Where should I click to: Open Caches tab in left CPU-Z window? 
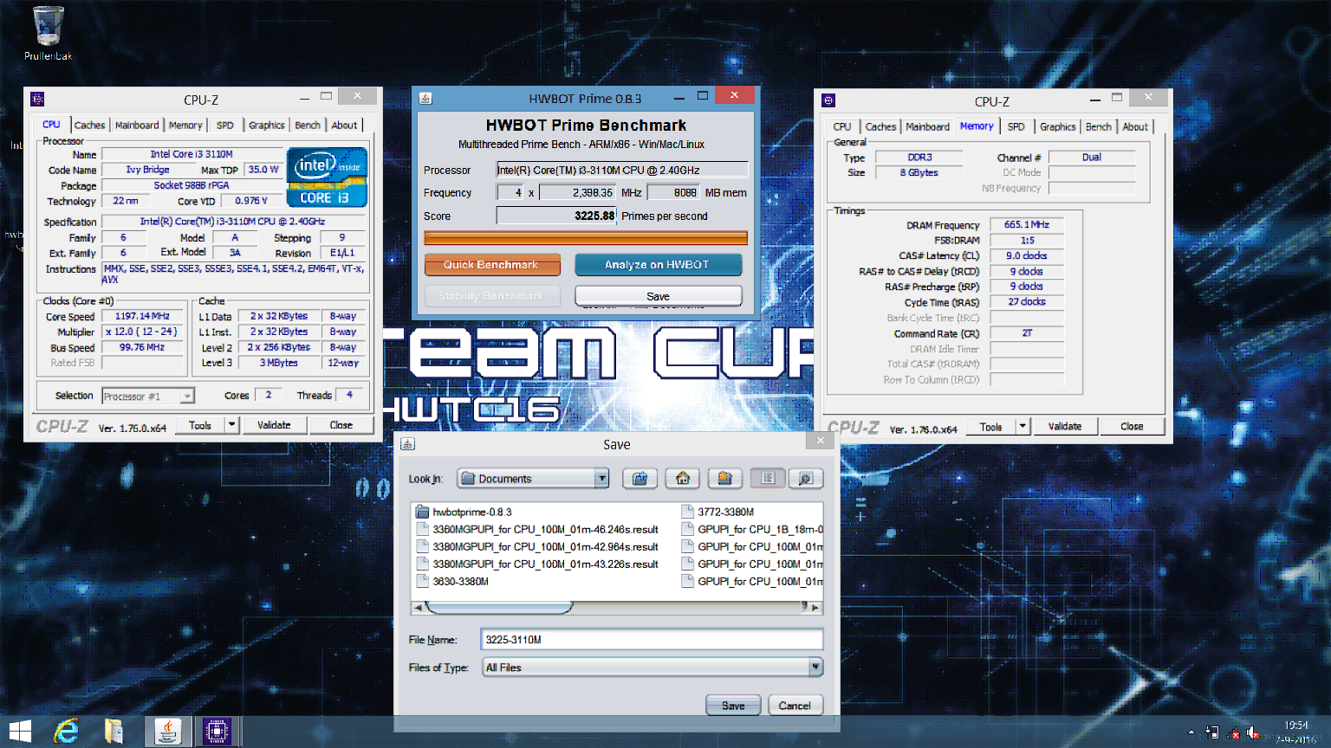coord(89,125)
